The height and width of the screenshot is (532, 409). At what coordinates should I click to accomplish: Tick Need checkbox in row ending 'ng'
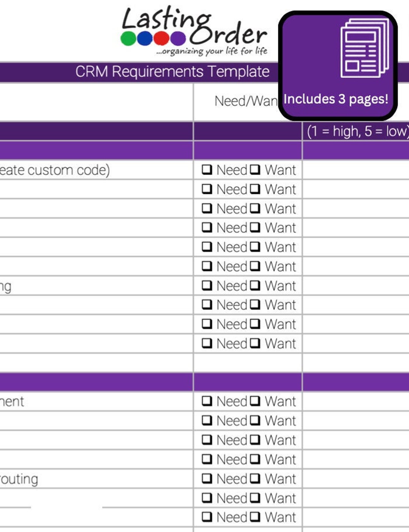pyautogui.click(x=207, y=285)
